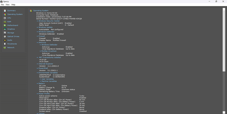Open the File menu
227x114 pixels.
2,5
